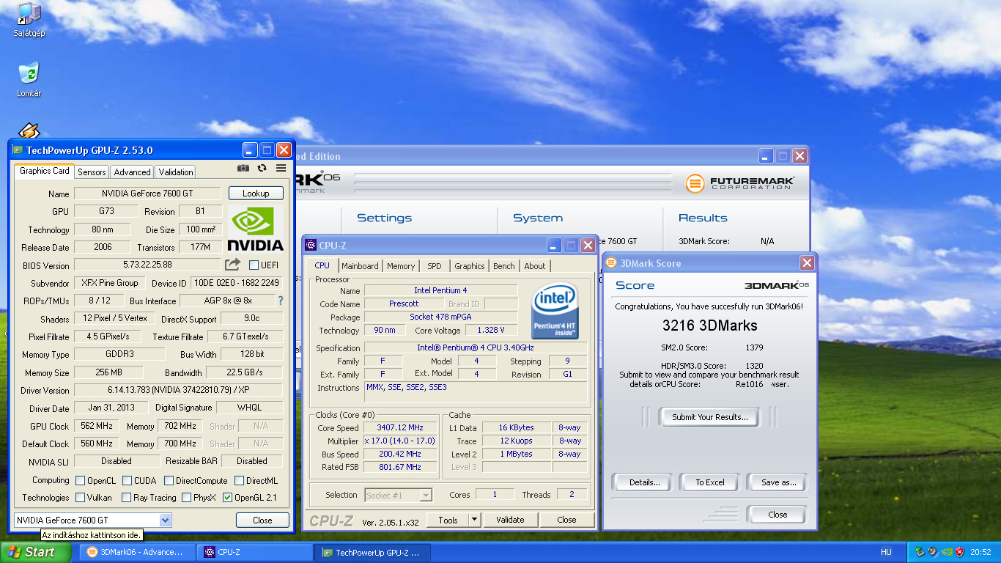The image size is (1001, 563).
Task: Toggle the PhysX checkbox
Action: click(186, 498)
